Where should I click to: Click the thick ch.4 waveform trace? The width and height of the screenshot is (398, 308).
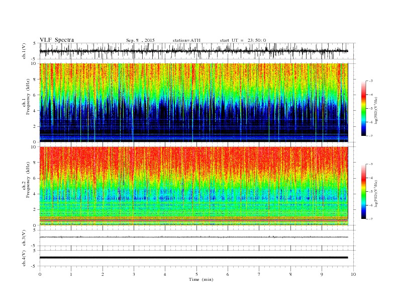(193, 258)
